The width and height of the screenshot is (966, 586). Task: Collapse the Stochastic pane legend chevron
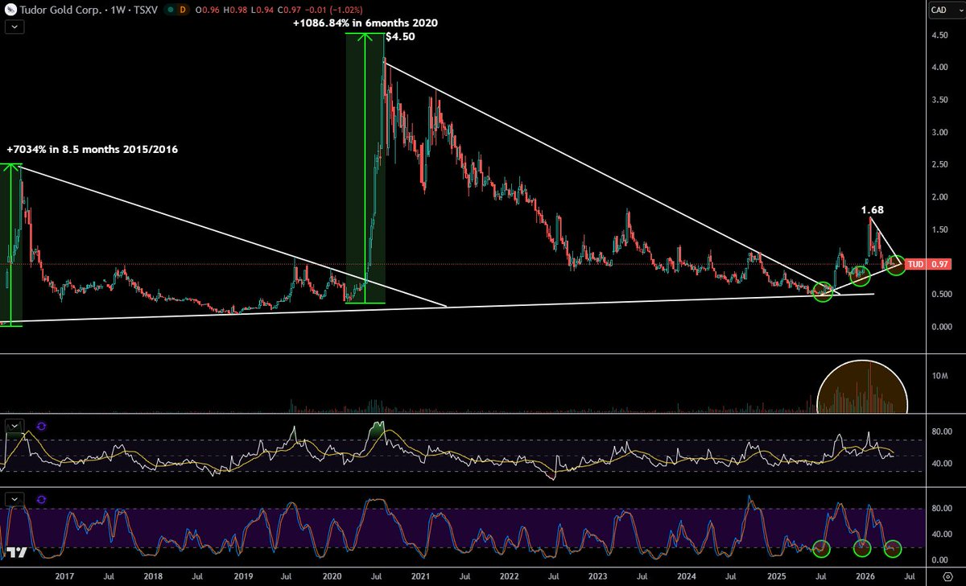pyautogui.click(x=14, y=497)
